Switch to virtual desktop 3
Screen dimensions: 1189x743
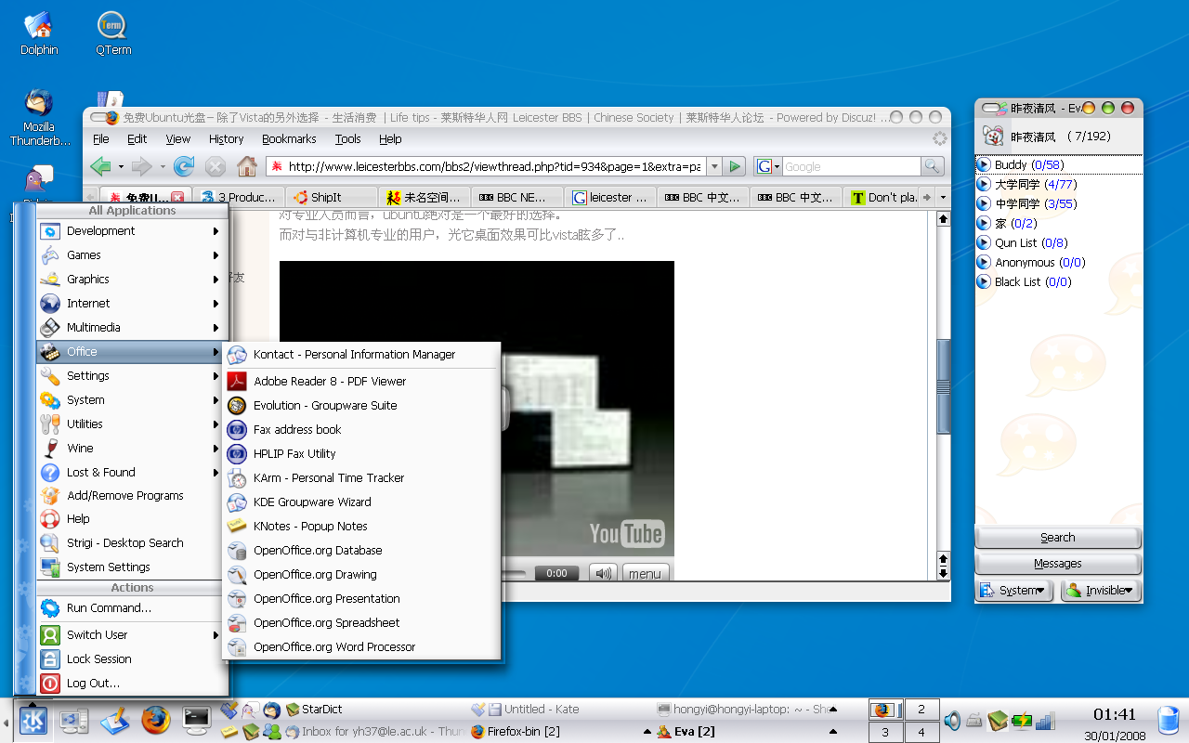pyautogui.click(x=885, y=732)
